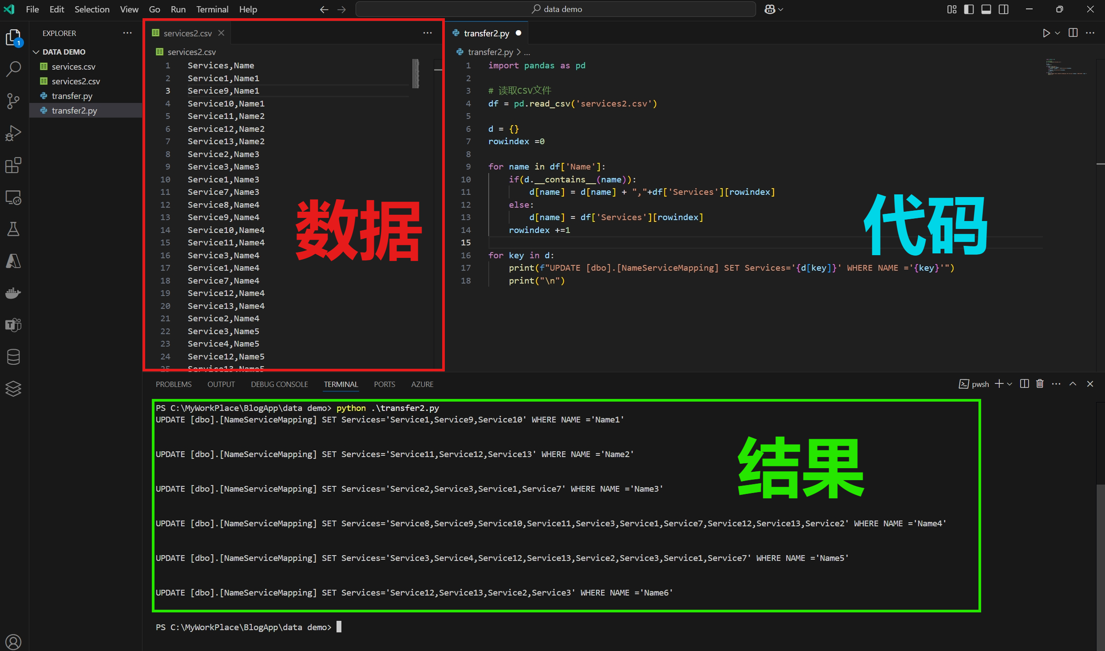Open the Terminal menu
This screenshot has width=1105, height=651.
tap(212, 9)
